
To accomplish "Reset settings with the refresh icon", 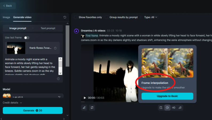I will point(65,17).
